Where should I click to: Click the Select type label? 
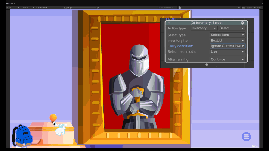177,35
